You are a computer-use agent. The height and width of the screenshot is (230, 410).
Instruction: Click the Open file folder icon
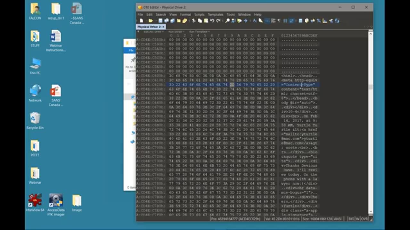[x=151, y=21]
